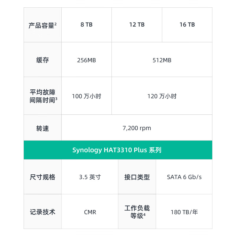The width and height of the screenshot is (236, 236).
Task: Click the 512MB cache value
Action: tap(162, 60)
